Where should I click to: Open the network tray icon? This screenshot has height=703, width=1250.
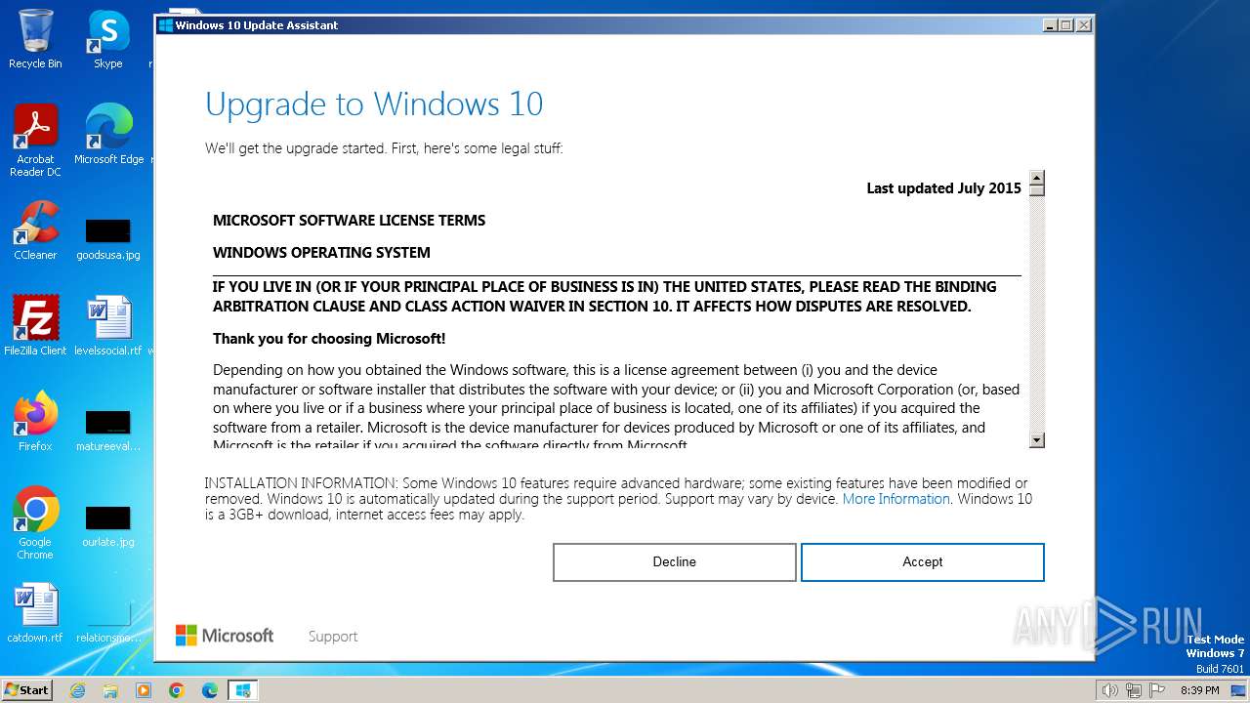pos(1134,690)
